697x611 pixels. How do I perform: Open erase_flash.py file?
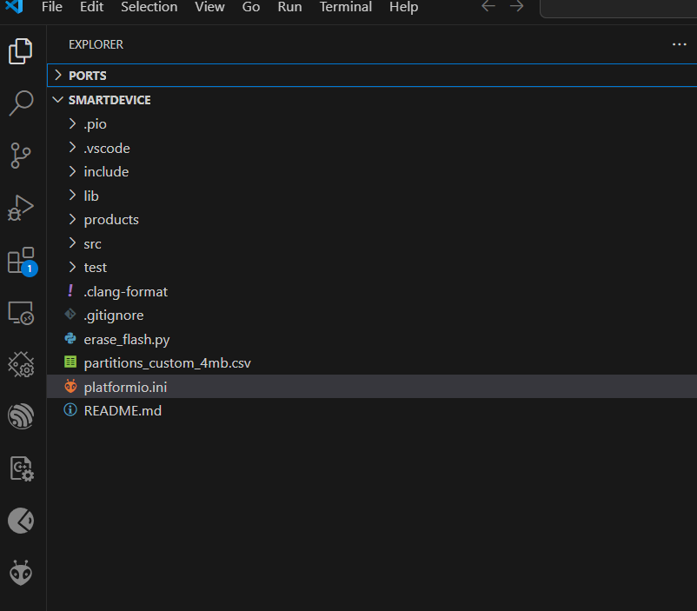click(x=372, y=339)
